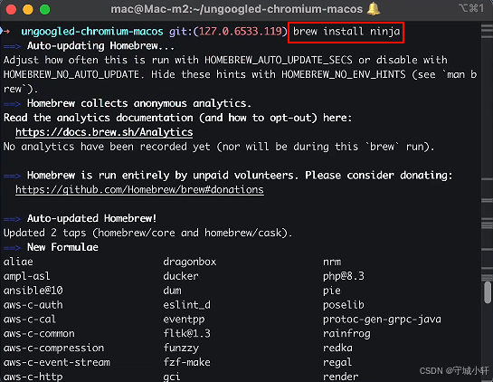Select the formula name 'regal'
The width and height of the screenshot is (493, 382).
coord(337,362)
